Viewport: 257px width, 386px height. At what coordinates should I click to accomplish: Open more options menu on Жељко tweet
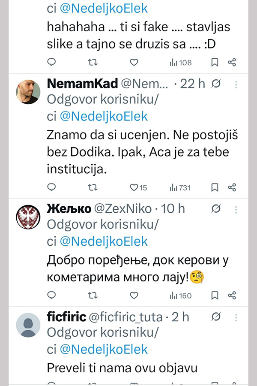click(x=236, y=209)
